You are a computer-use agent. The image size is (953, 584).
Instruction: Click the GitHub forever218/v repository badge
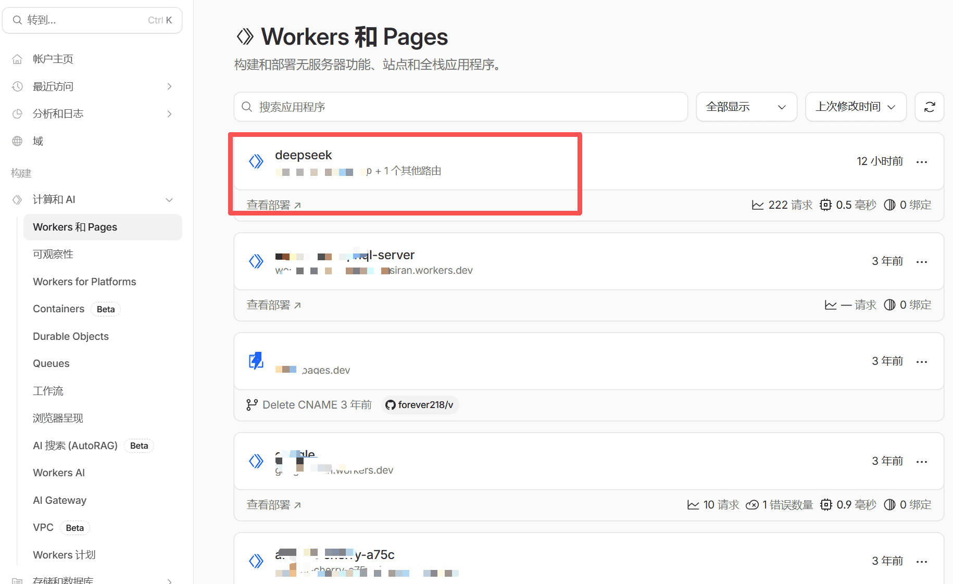pyautogui.click(x=420, y=405)
